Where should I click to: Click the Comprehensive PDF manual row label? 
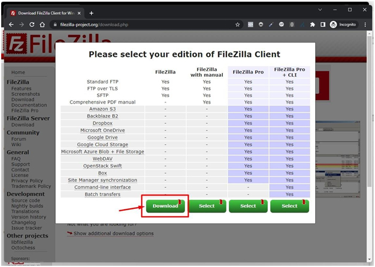coord(102,102)
